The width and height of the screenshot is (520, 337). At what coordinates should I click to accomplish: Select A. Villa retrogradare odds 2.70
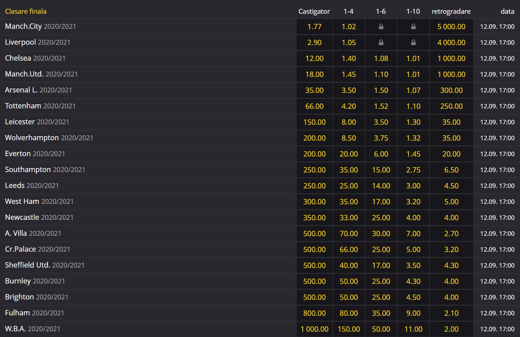[451, 234]
